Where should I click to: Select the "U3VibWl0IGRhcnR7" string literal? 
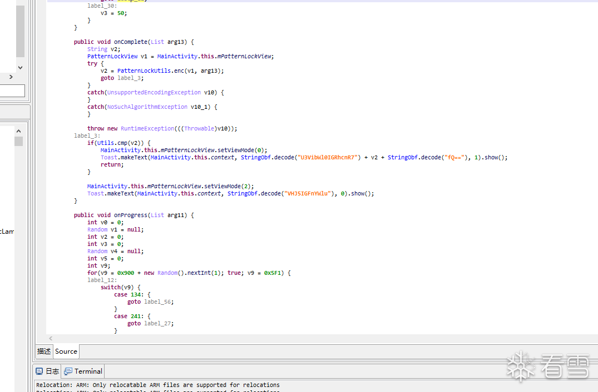point(327,158)
